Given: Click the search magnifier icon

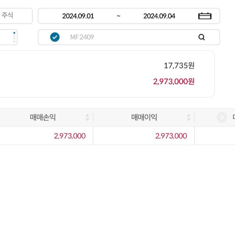Looking at the screenshot, I should [x=202, y=37].
